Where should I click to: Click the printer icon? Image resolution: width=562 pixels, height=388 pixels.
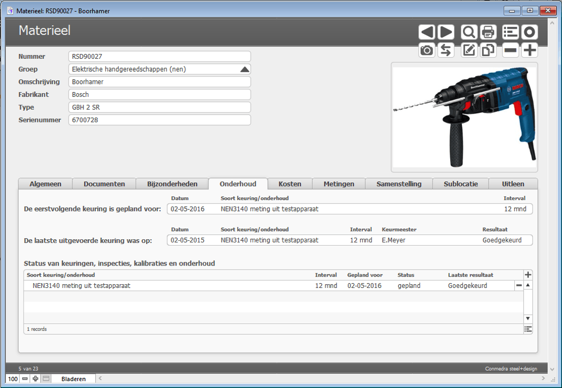488,32
